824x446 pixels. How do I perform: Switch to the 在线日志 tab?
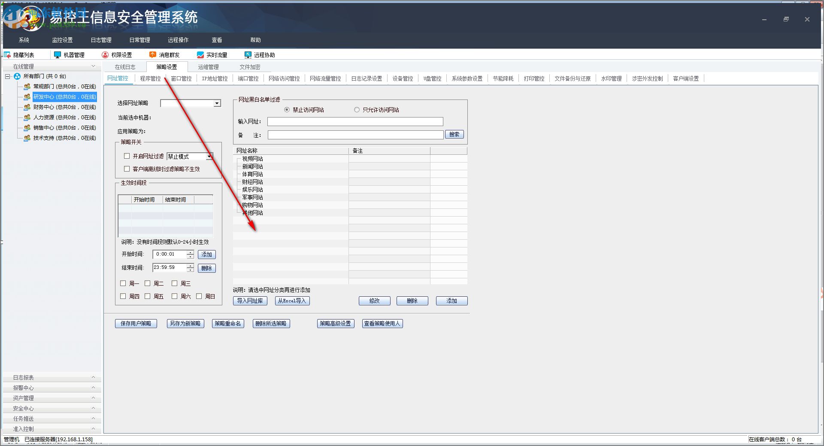tap(125, 67)
